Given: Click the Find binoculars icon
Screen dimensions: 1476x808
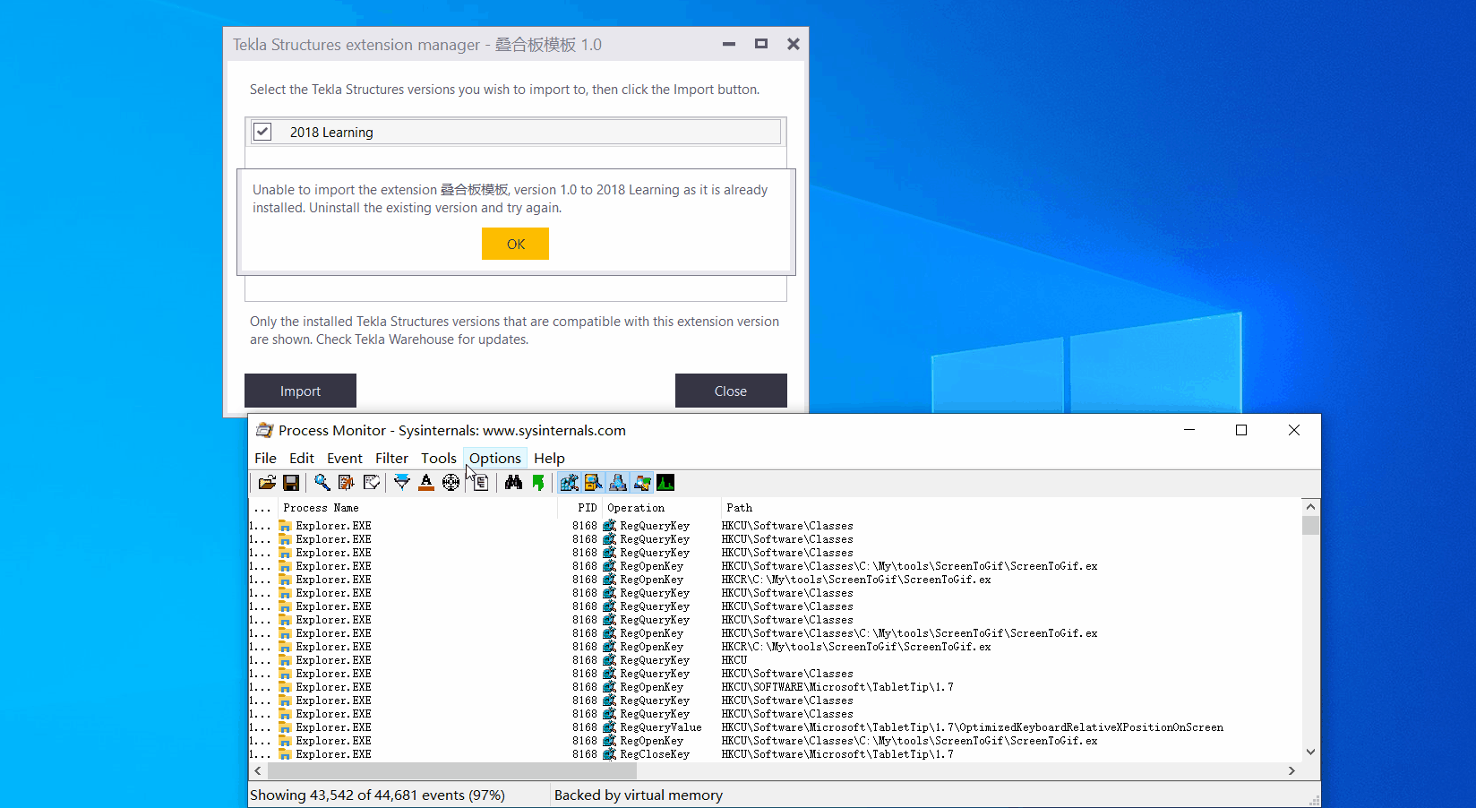Looking at the screenshot, I should (x=513, y=482).
